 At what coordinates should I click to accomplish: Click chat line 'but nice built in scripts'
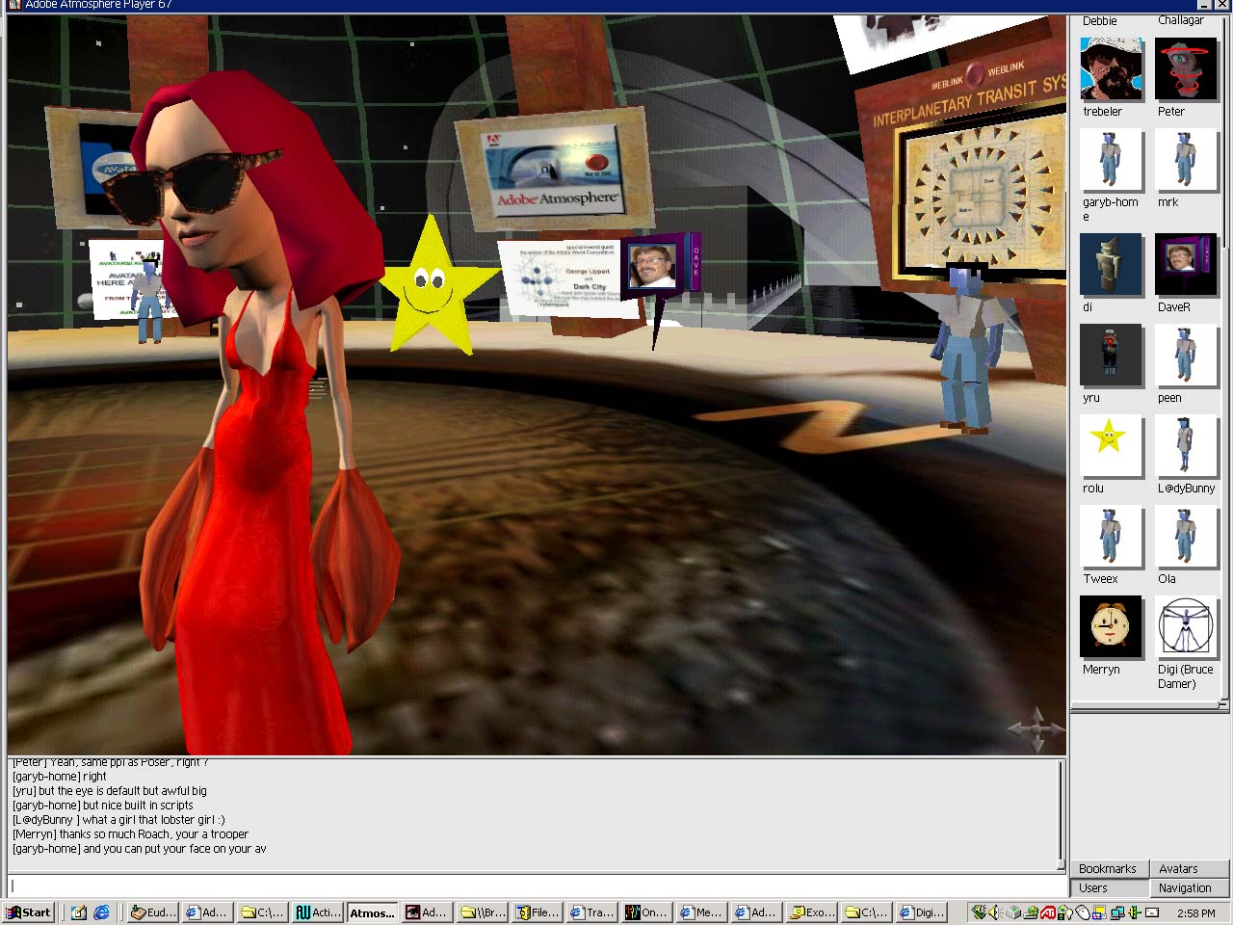point(138,806)
